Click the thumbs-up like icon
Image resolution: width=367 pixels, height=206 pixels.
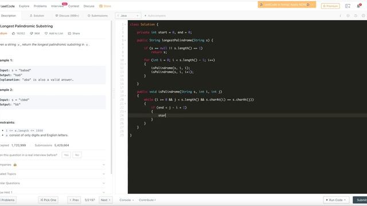click(13, 33)
